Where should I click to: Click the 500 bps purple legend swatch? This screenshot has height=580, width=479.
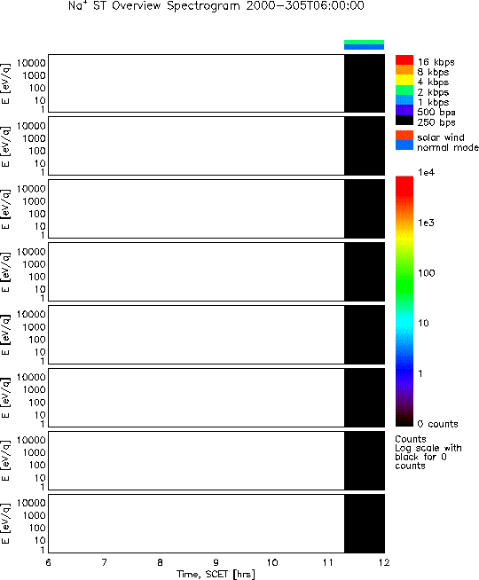[x=404, y=110]
